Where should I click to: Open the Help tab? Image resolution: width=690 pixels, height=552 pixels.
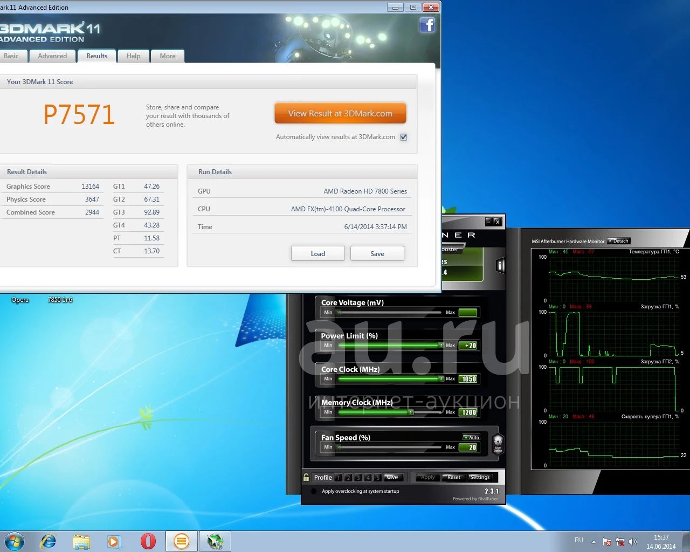133,56
